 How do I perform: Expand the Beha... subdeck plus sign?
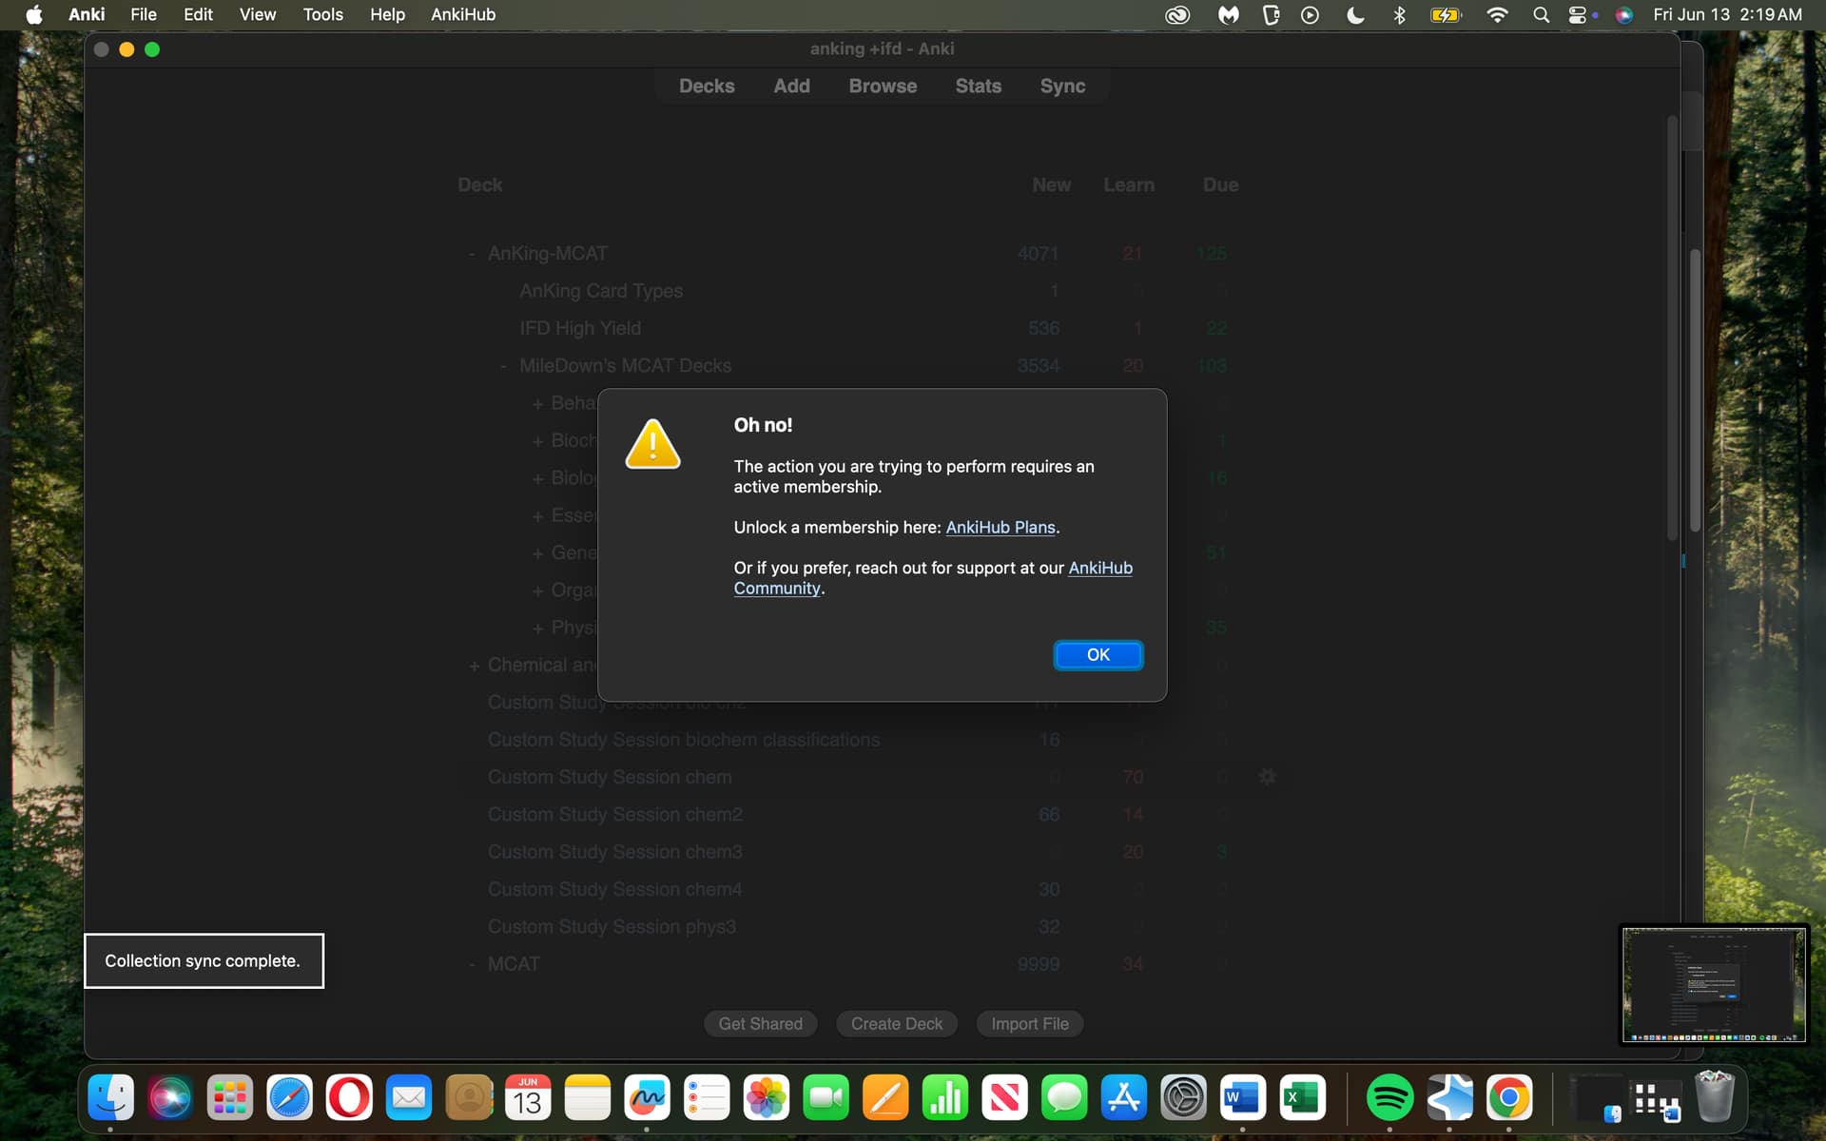[537, 404]
